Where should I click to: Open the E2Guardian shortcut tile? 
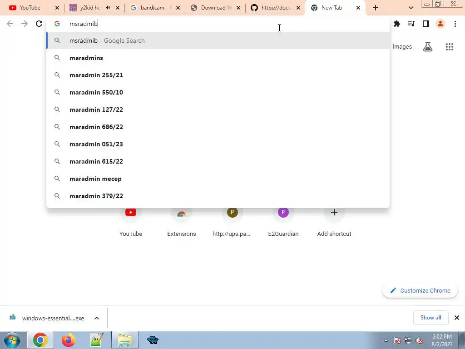click(x=283, y=222)
